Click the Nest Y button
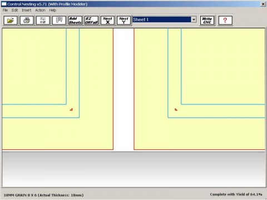The image size is (267, 200). pyautogui.click(x=123, y=20)
